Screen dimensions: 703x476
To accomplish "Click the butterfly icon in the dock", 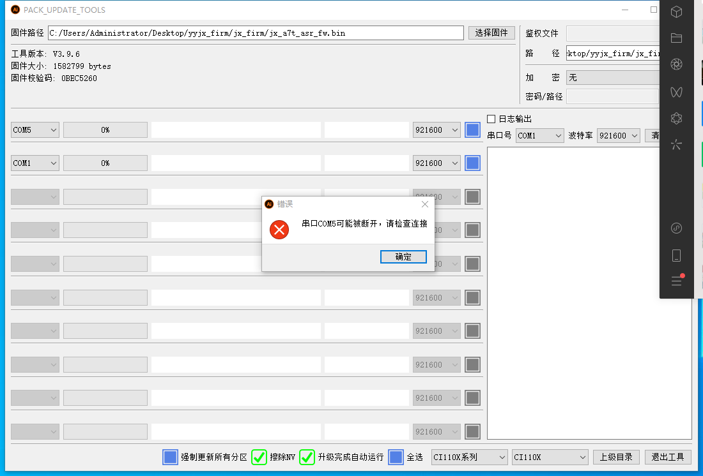I will tap(676, 92).
